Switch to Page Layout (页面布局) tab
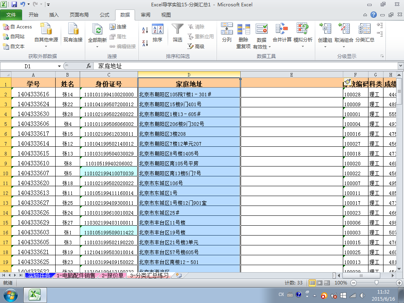This screenshot has width=404, height=303. [x=79, y=15]
